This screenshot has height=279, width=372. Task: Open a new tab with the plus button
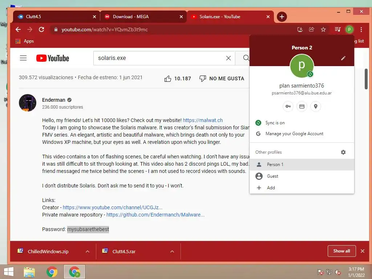(282, 17)
